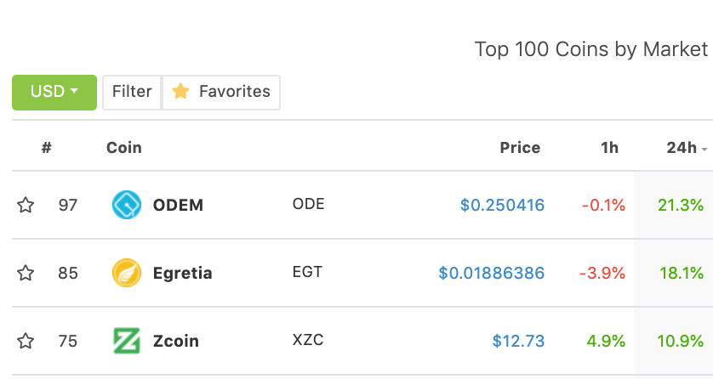Open the Filter button

click(x=132, y=93)
